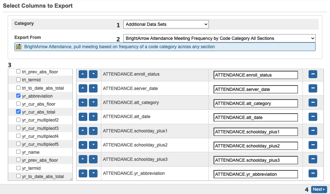Screen dimensions: 330x194
Task: Grab the column list resize handle
Action: point(71,179)
